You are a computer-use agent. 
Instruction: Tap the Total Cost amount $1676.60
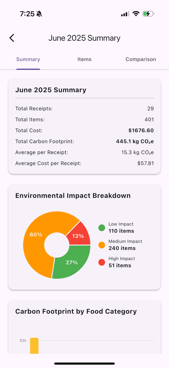141,130
